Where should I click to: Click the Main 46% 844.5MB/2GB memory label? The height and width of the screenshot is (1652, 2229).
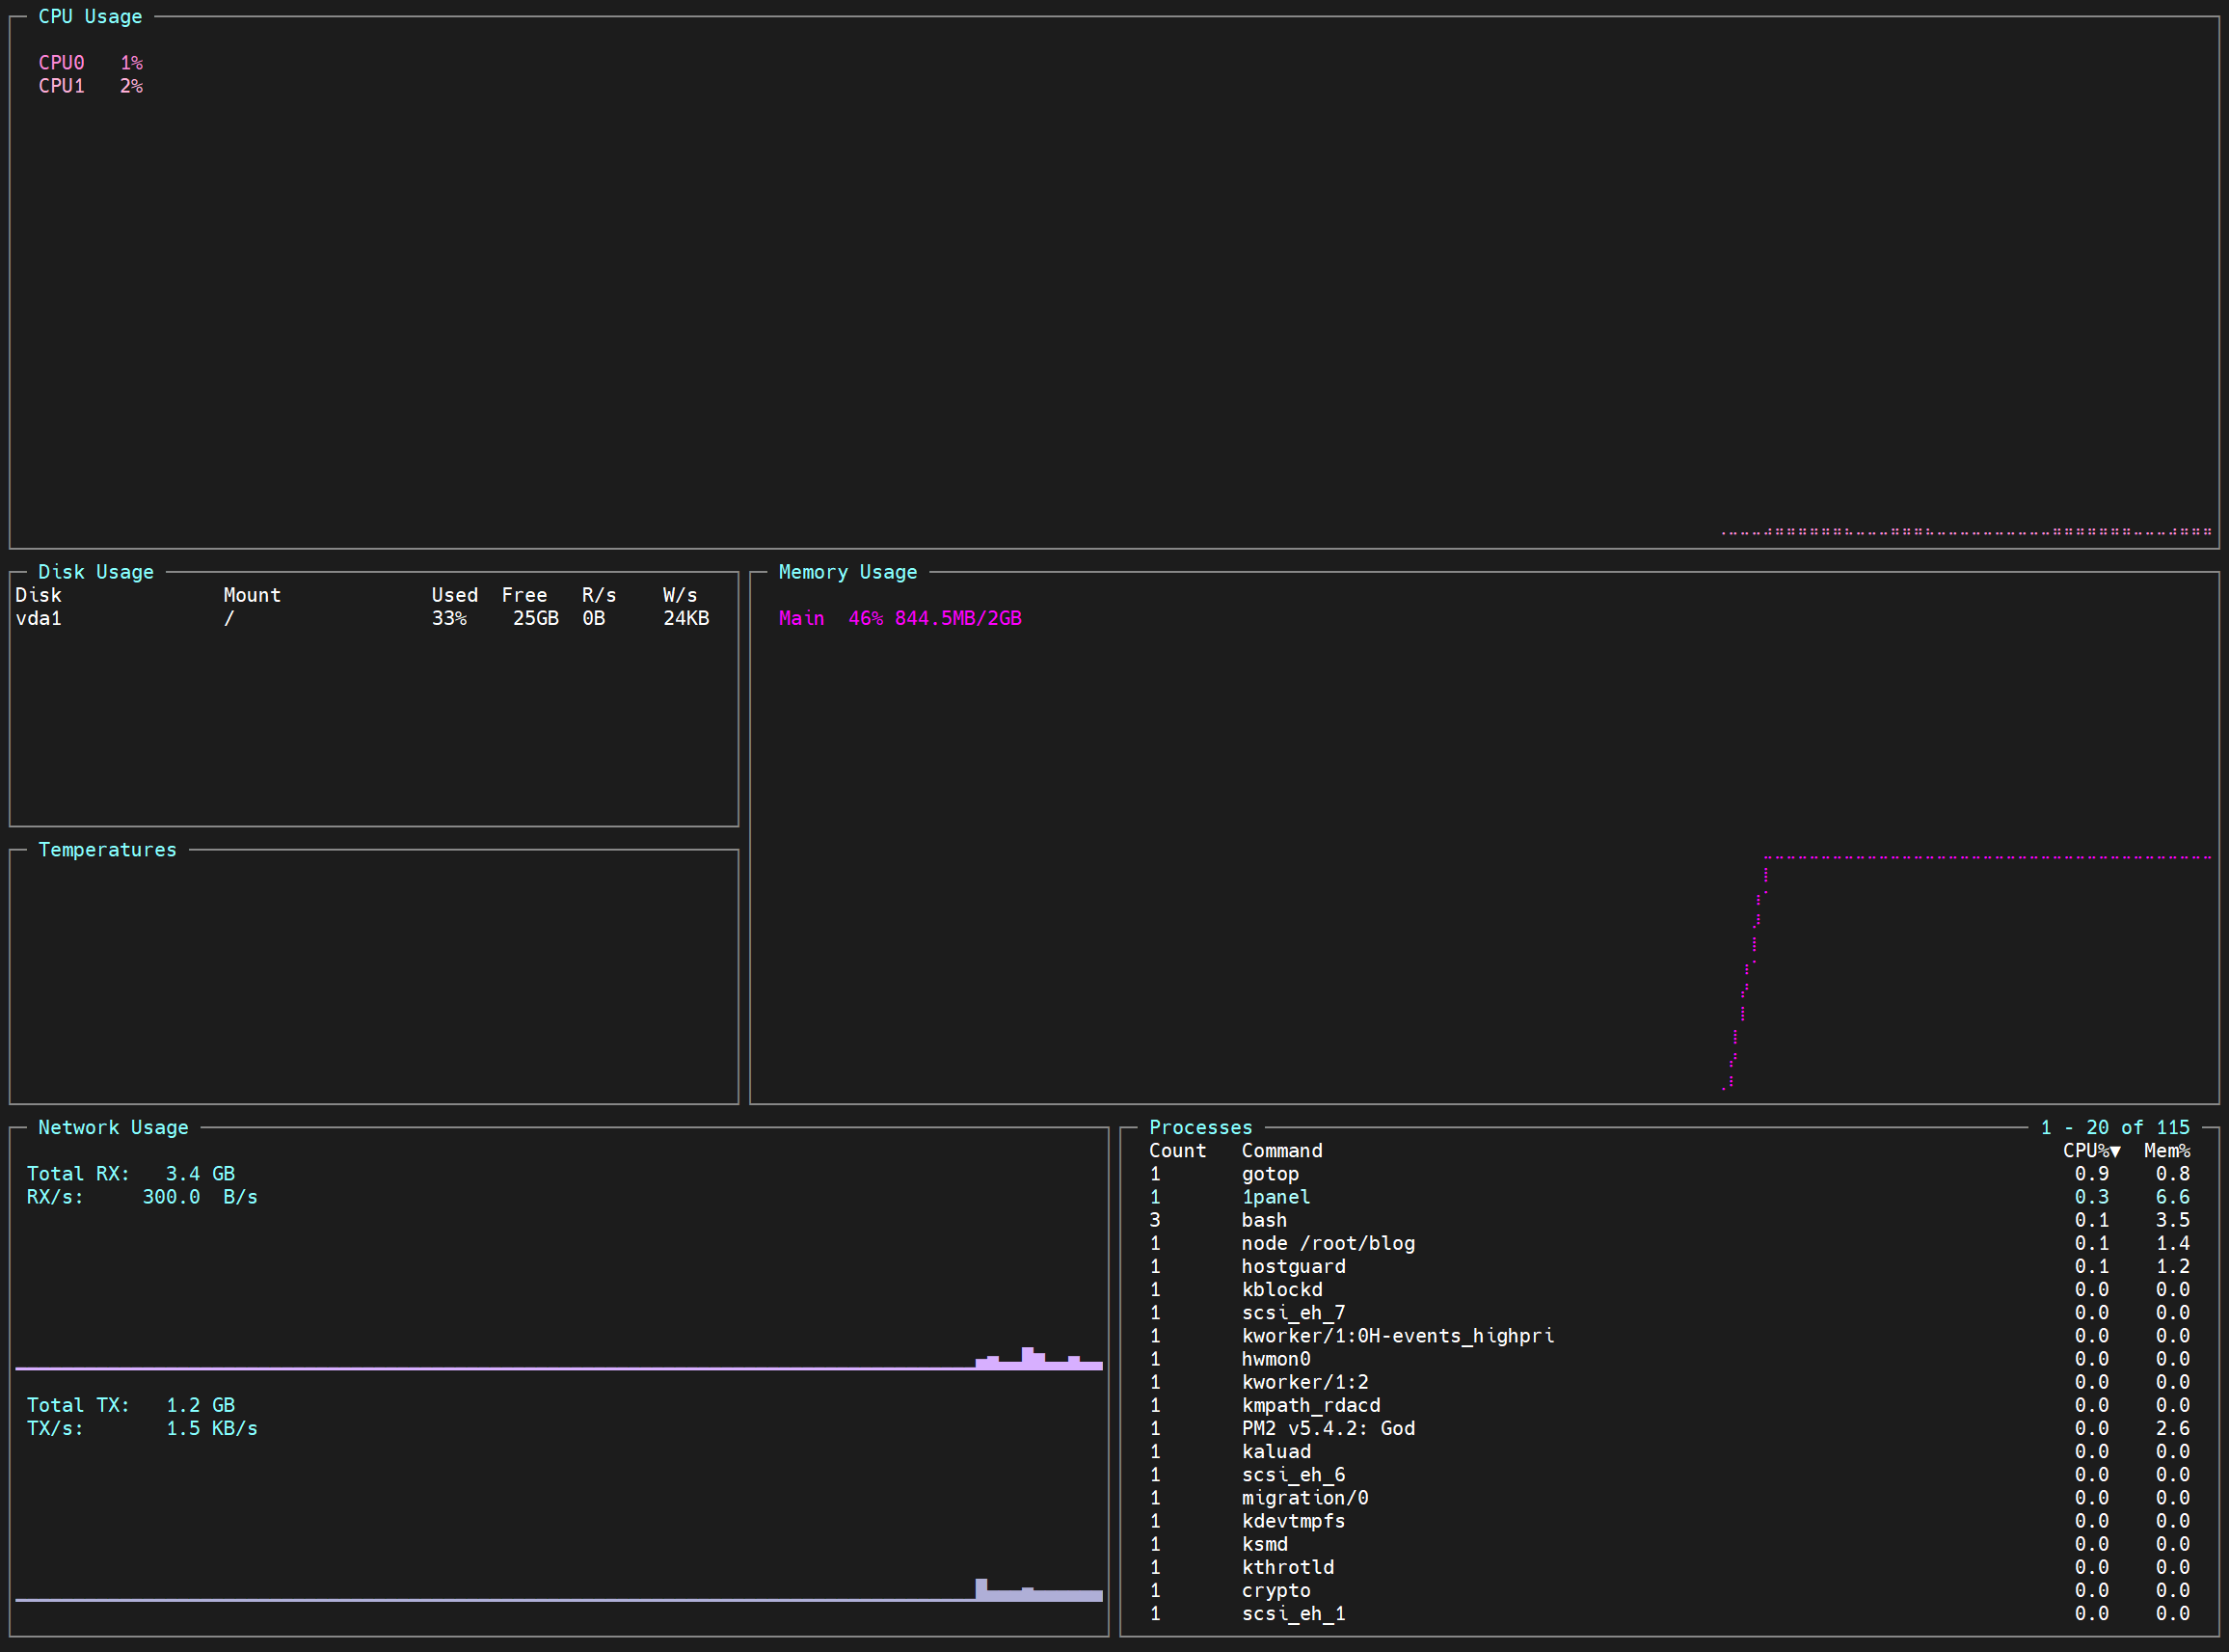[900, 618]
